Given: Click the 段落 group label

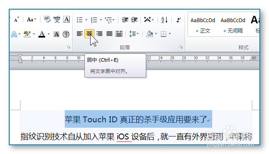Looking at the screenshot, I should pos(125,47).
